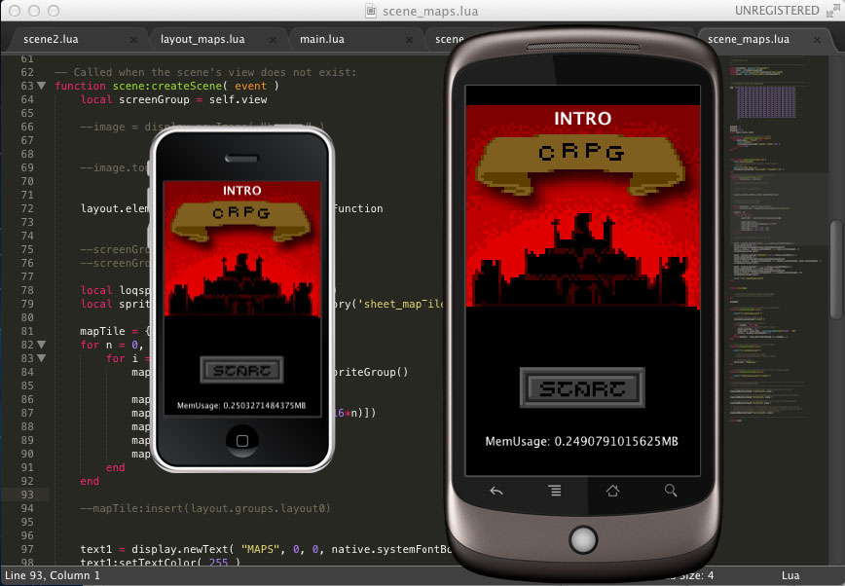
Task: Click line number 93 in the gutter
Action: coord(27,494)
